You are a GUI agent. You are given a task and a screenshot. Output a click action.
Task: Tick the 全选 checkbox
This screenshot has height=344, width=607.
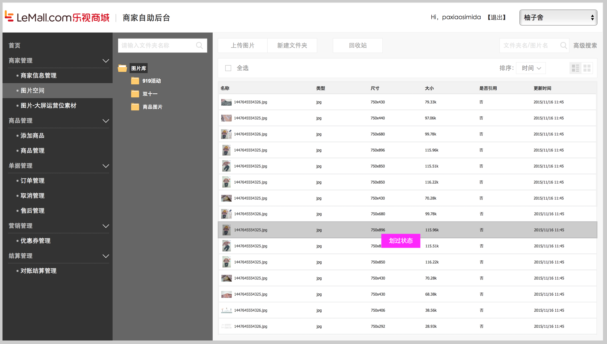point(228,68)
